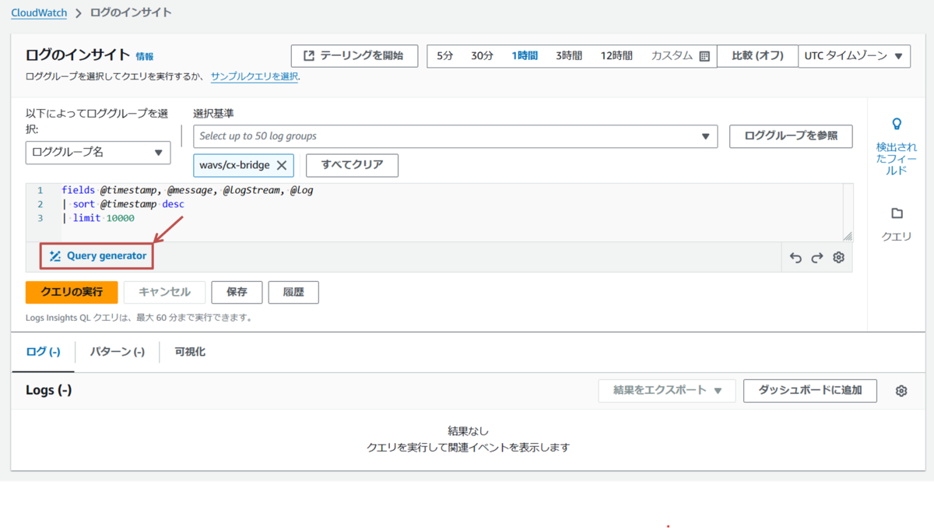
Task: Switch to the パターン (-) tab
Action: (x=117, y=352)
